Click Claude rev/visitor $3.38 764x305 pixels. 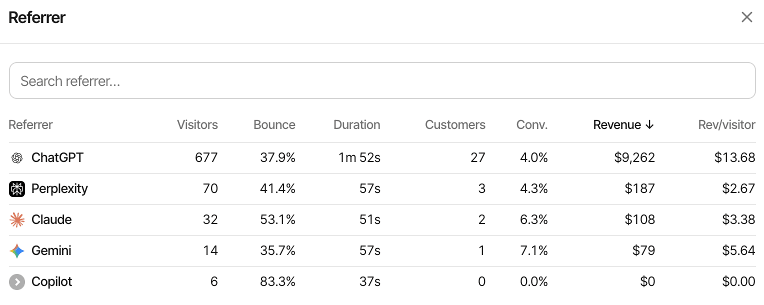pos(738,220)
